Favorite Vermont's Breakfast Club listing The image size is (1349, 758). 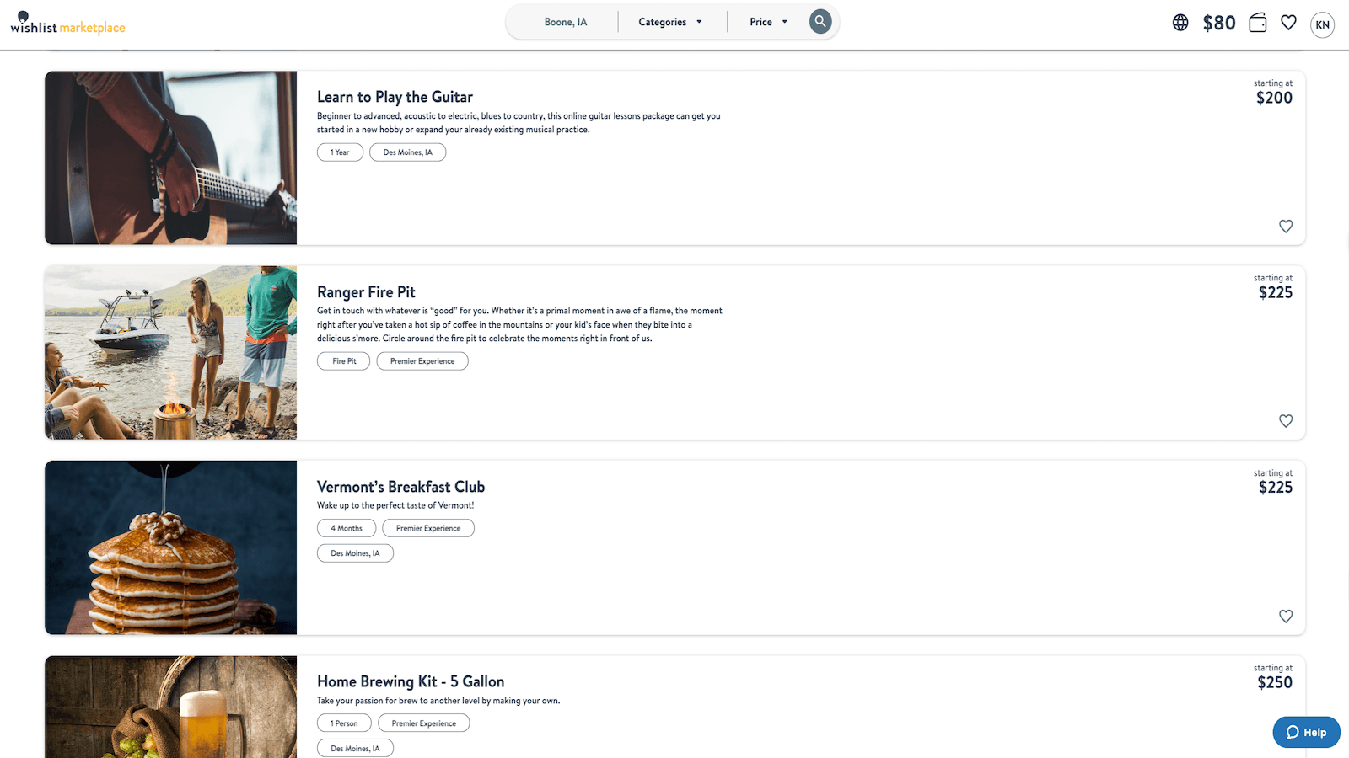[1286, 616]
